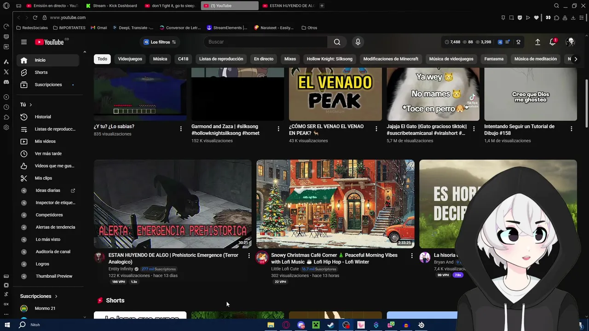Click Little Lofi Cute channel avatar
This screenshot has height=331, width=589.
click(262, 257)
